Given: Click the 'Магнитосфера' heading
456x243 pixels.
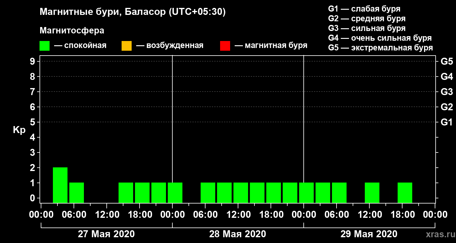Looking at the screenshot, I should [x=72, y=31].
